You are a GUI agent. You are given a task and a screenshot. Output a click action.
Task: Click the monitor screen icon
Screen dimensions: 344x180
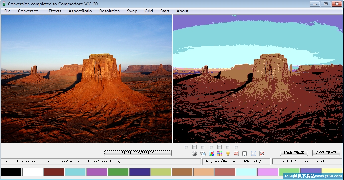pyautogui.click(x=245, y=154)
